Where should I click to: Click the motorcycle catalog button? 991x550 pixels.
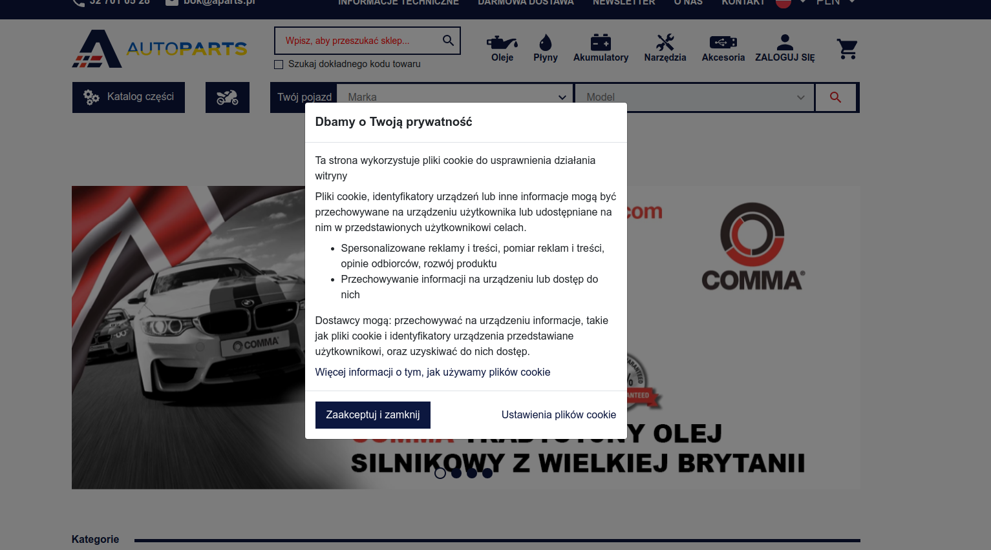pyautogui.click(x=228, y=97)
